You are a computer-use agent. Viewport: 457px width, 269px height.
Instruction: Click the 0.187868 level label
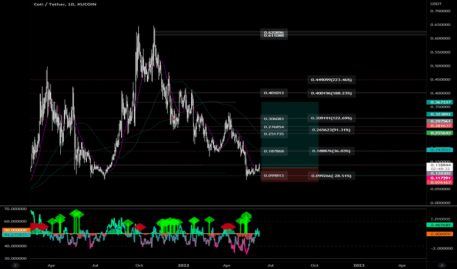click(274, 151)
